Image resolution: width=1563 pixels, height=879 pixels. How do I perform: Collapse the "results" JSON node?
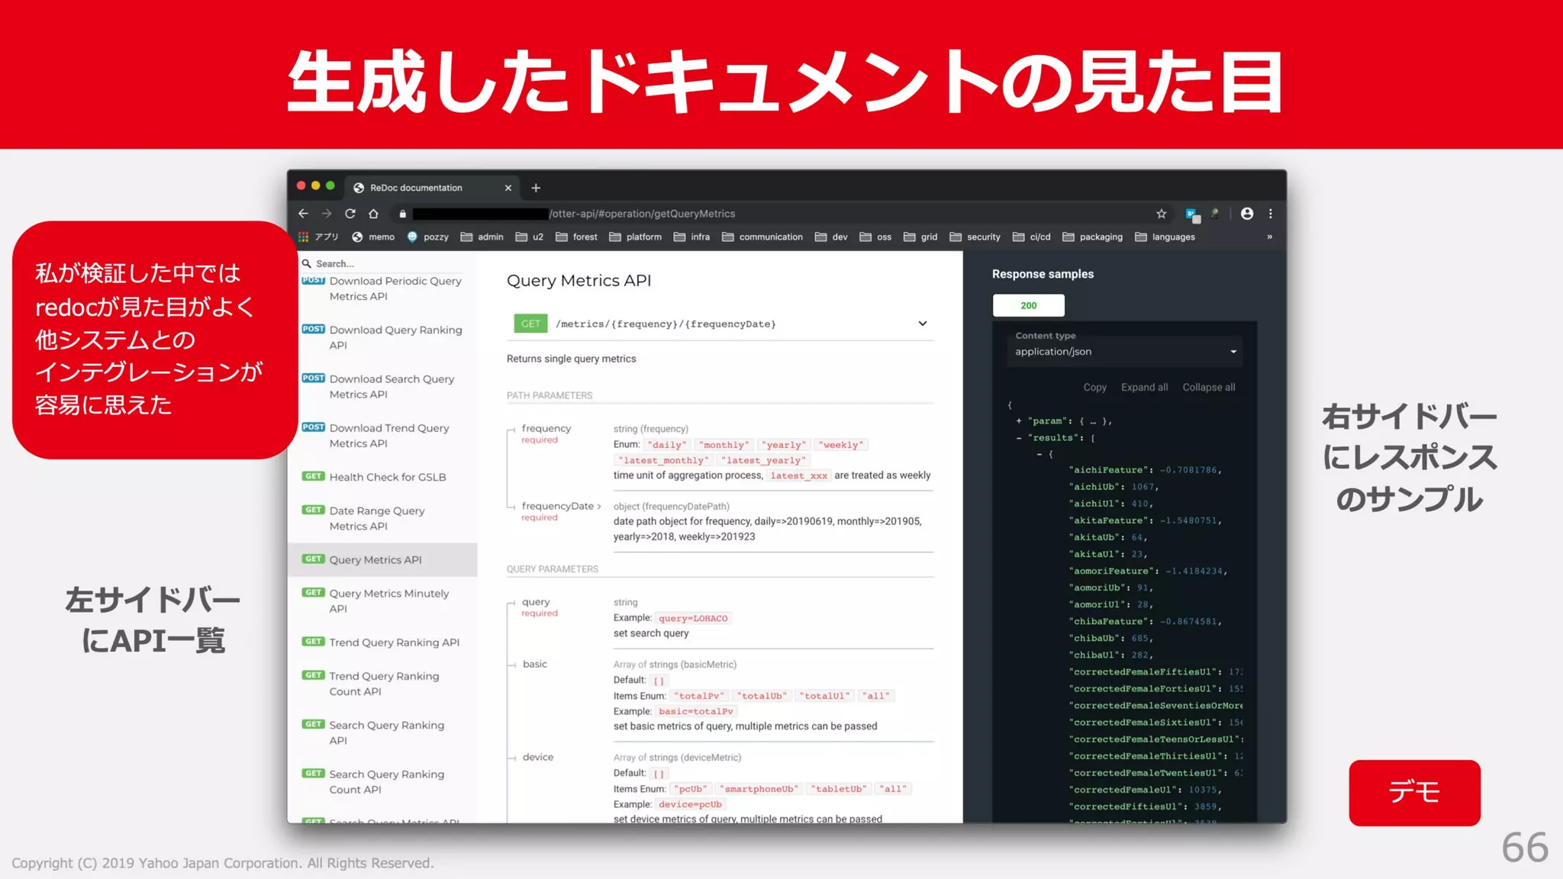point(1019,438)
